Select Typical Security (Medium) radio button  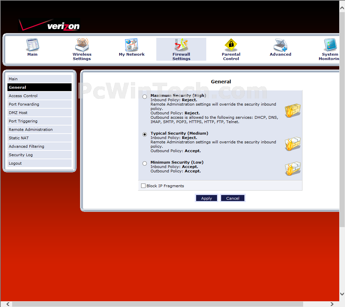[144, 134]
